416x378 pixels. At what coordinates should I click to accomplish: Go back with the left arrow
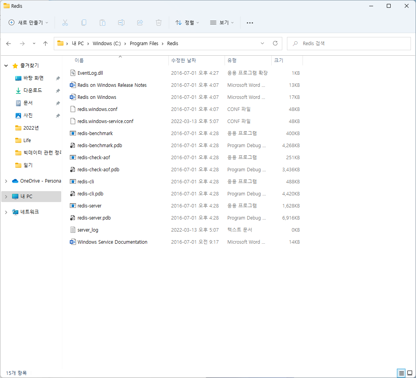pyautogui.click(x=9, y=44)
